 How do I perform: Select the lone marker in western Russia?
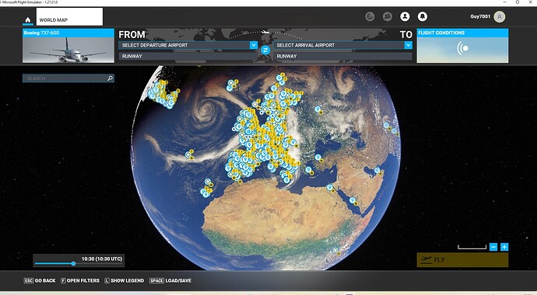click(x=318, y=109)
